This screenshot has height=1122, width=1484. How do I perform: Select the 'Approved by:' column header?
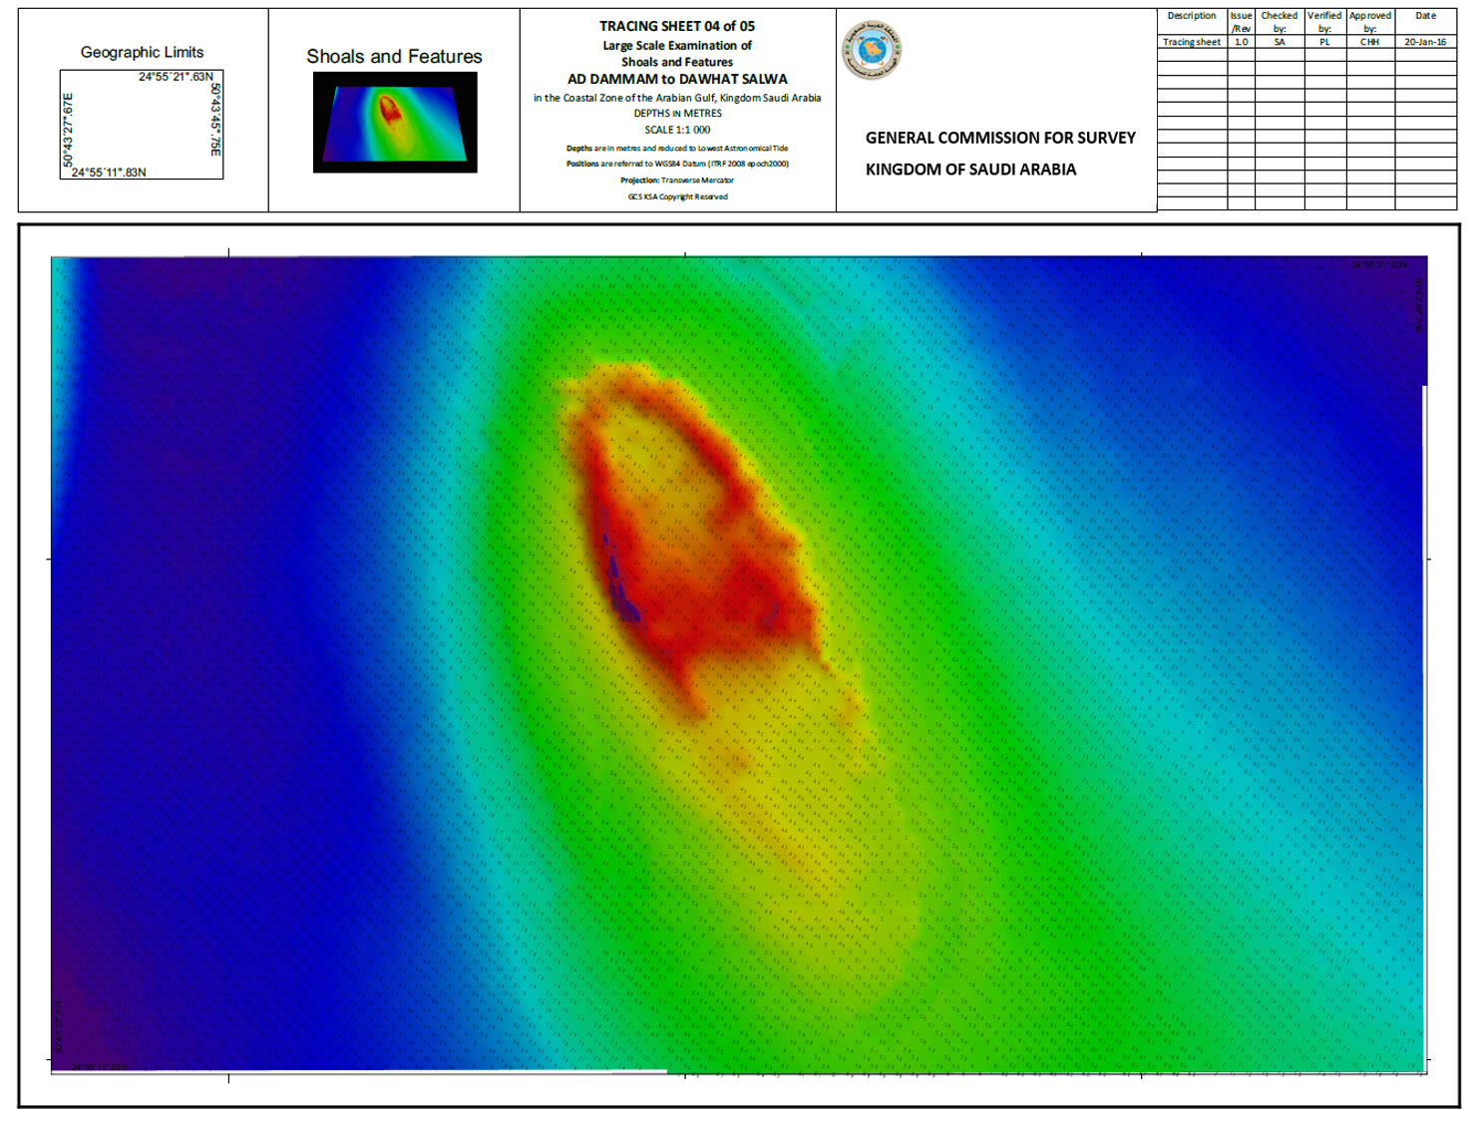tap(1370, 22)
